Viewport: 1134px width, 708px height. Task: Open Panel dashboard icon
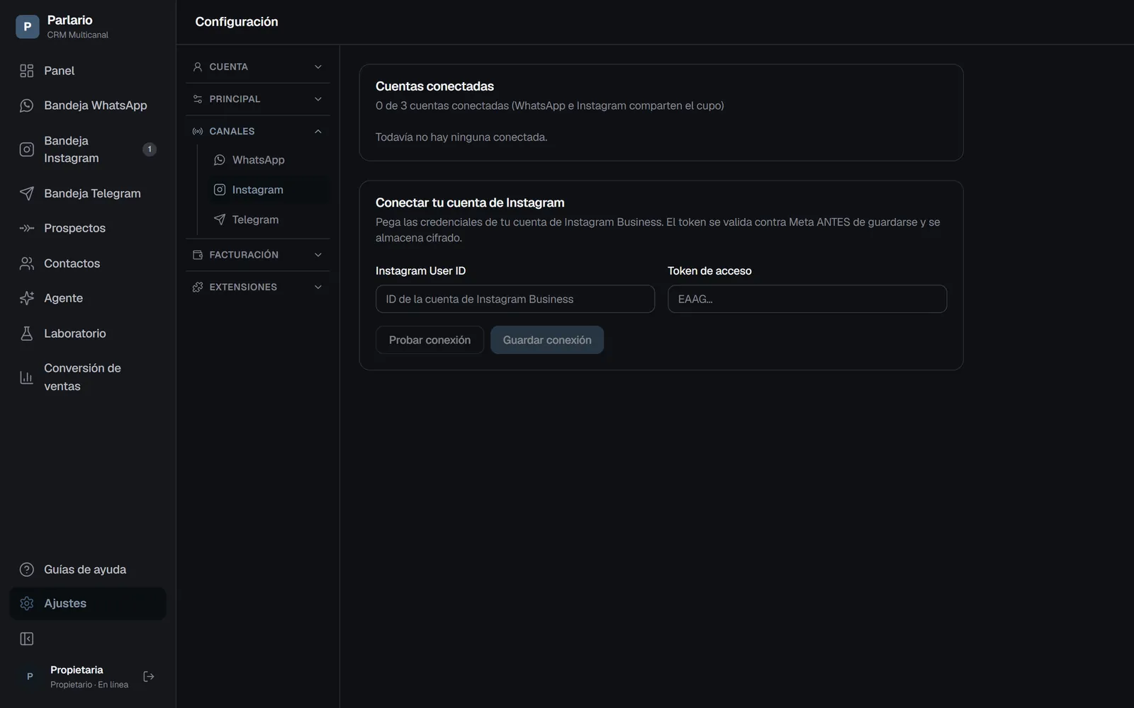tap(27, 71)
